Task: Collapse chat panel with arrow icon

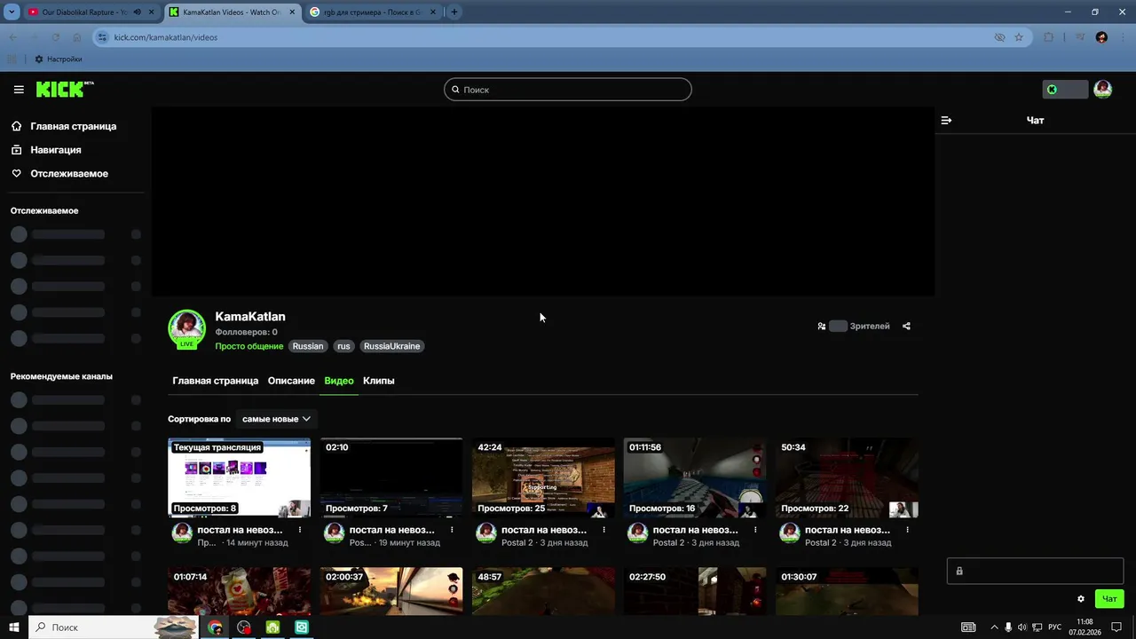Action: (x=946, y=120)
